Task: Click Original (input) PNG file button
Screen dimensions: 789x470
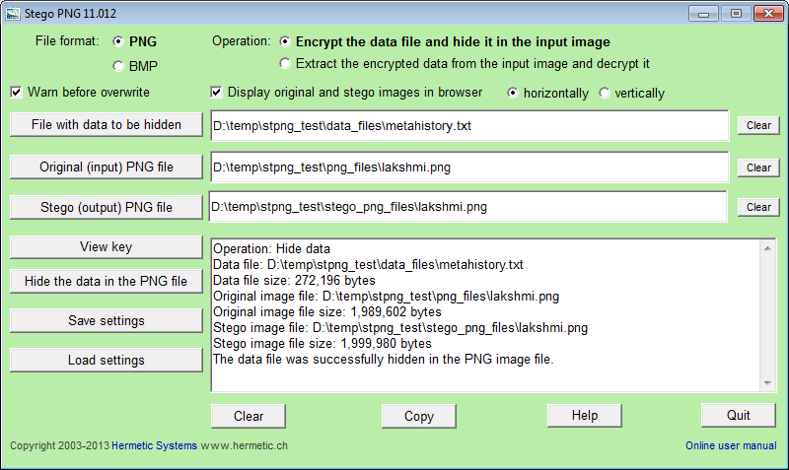Action: pos(107,167)
